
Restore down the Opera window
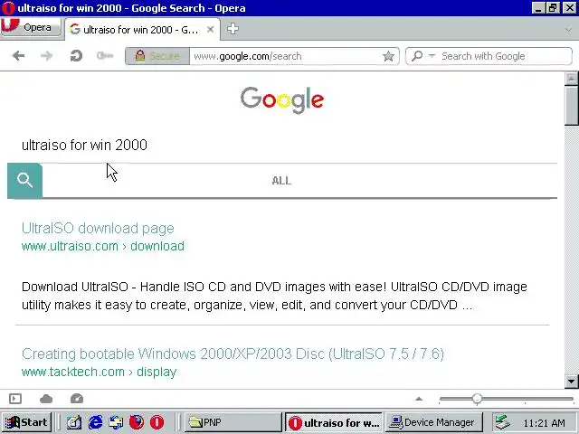click(553, 8)
